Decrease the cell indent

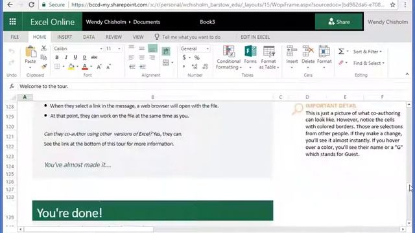pyautogui.click(x=132, y=67)
